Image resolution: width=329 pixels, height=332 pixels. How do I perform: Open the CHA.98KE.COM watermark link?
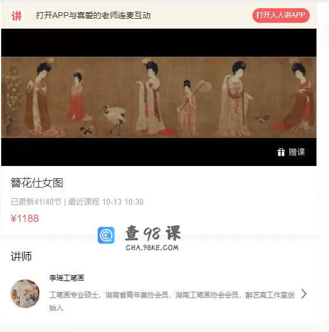point(152,247)
